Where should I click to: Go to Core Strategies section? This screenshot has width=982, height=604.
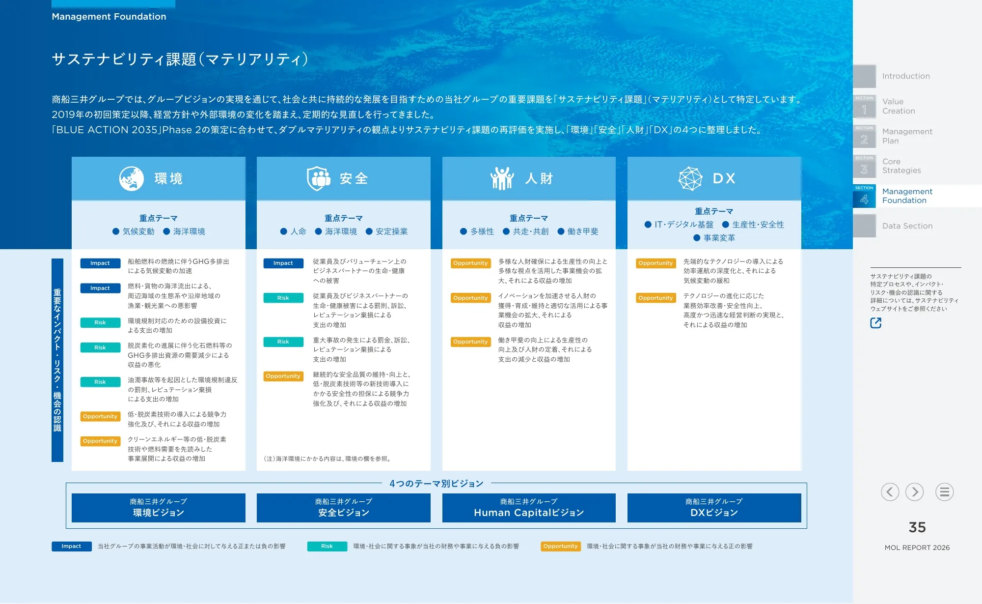point(901,166)
